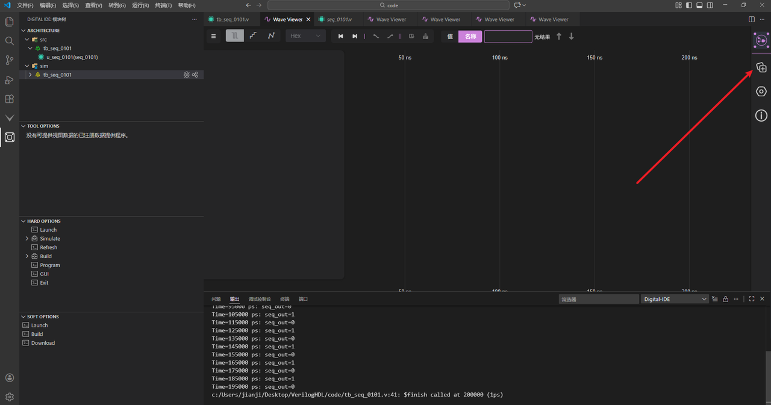Select the digital square-wave render mode
Viewport: 771px width, 405px height.
coord(235,36)
